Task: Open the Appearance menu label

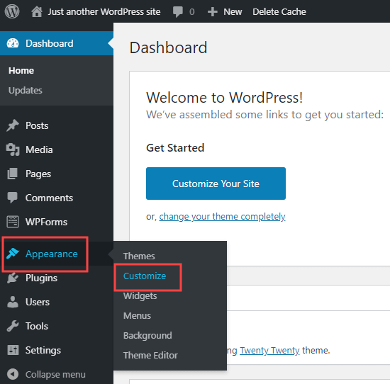Action: point(52,254)
